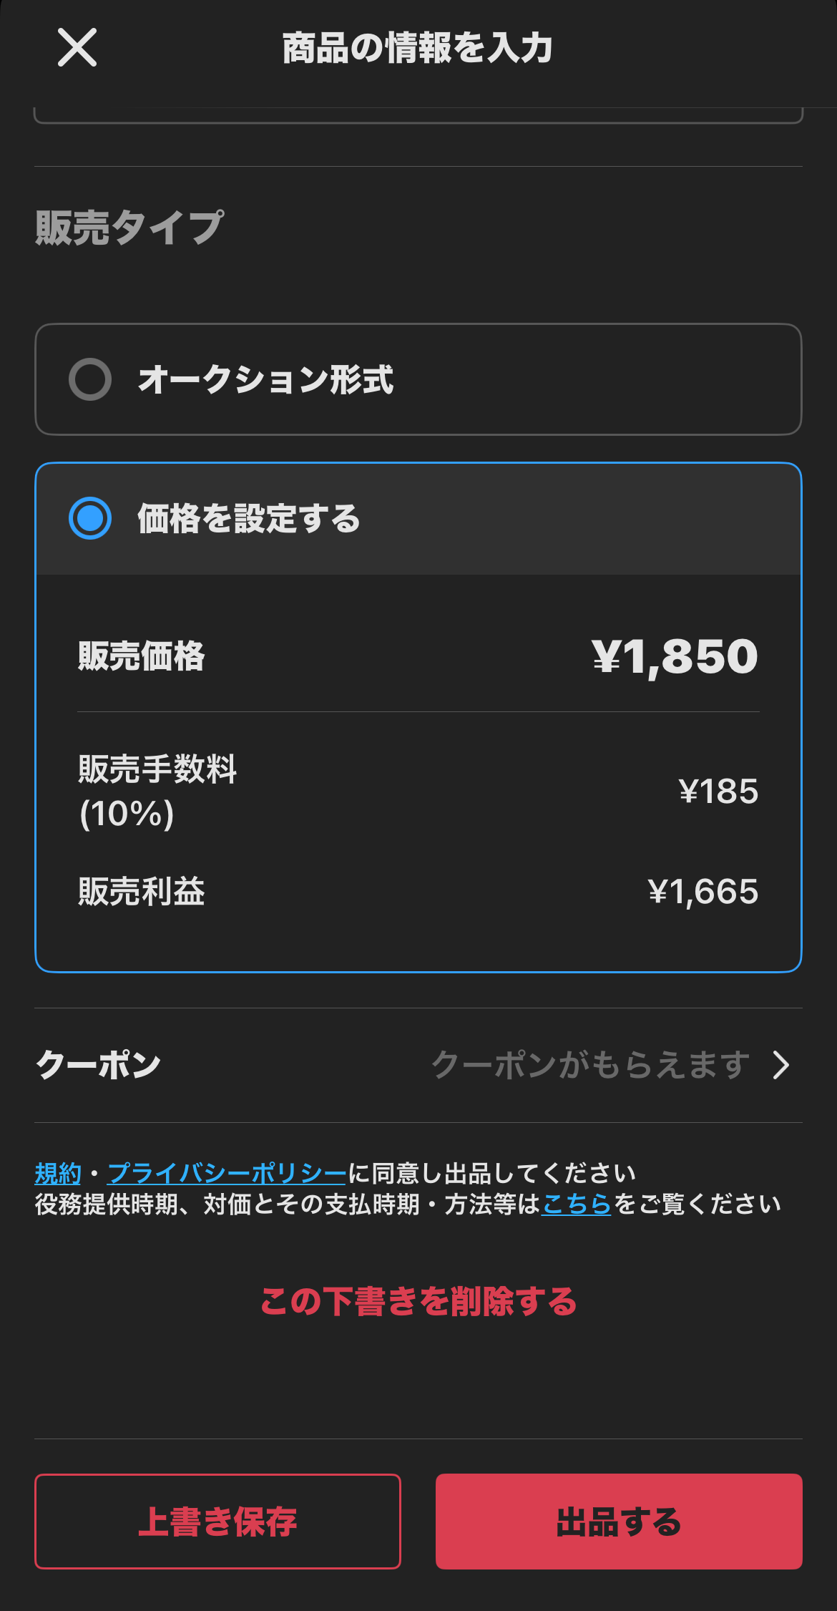This screenshot has width=837, height=1611.
Task: Tap the ¥1,665 sales profit amount
Action: click(x=703, y=892)
